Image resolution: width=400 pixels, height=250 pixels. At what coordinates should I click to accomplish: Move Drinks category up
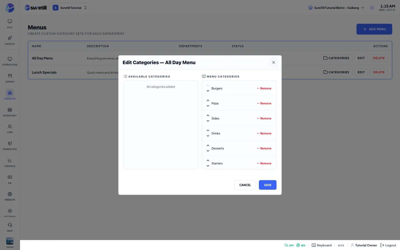(208, 131)
